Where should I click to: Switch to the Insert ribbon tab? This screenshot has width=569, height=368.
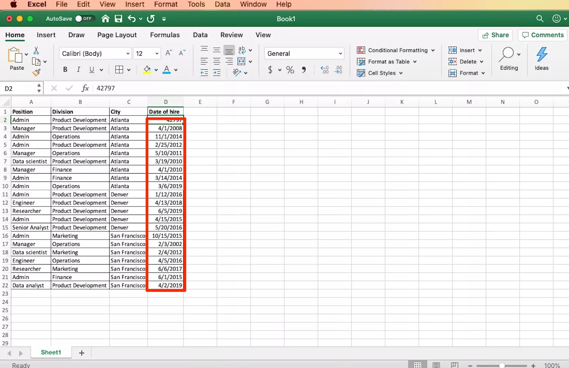click(46, 35)
